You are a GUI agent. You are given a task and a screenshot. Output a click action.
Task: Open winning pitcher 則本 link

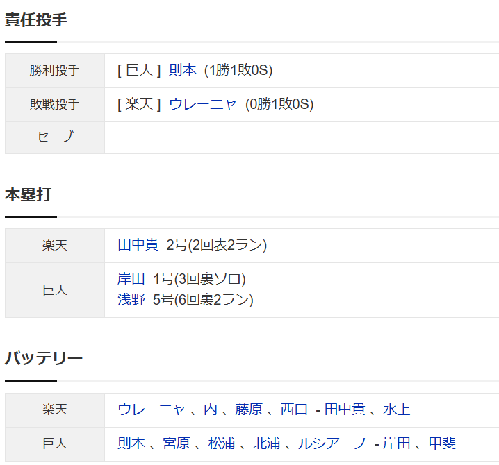[x=182, y=70]
